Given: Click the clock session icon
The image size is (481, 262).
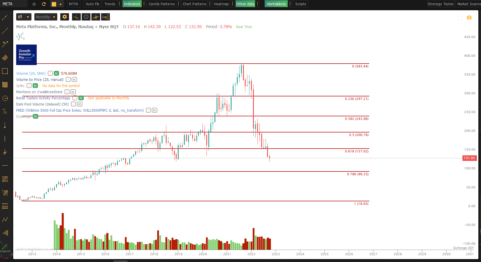Looking at the screenshot, I should (x=86, y=17).
